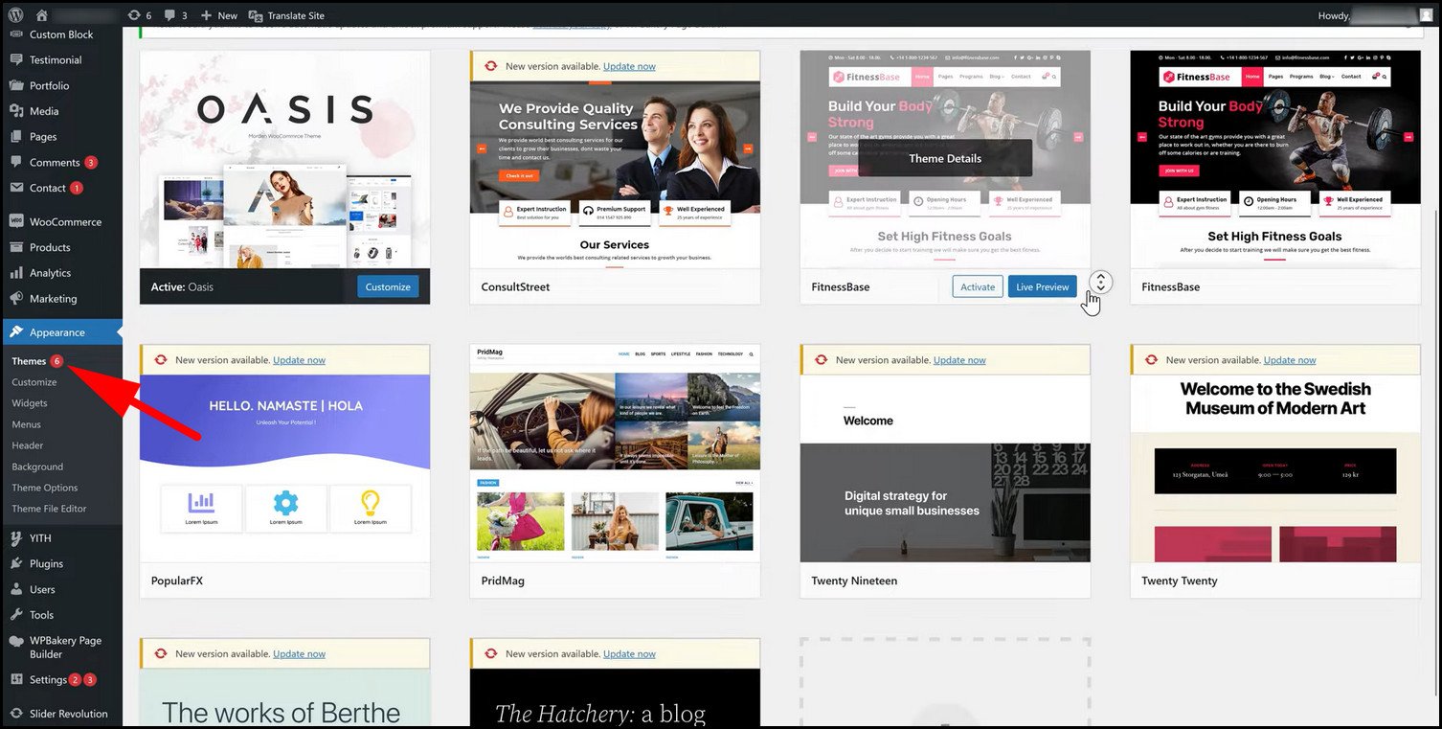Click Theme Details overlay on FitnessBase

(x=945, y=158)
